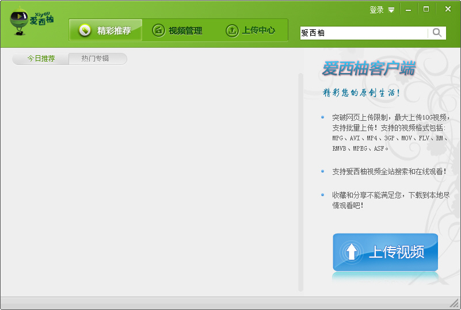Switch to the 视频管理 tab
461x310 pixels.
click(177, 30)
